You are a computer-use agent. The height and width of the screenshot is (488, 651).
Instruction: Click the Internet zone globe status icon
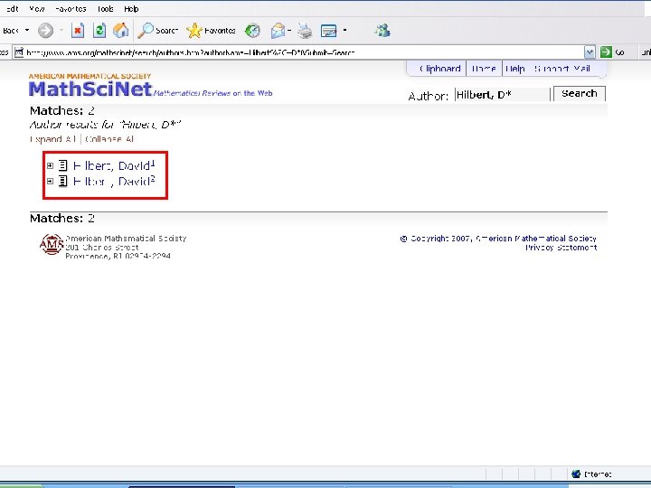point(576,474)
